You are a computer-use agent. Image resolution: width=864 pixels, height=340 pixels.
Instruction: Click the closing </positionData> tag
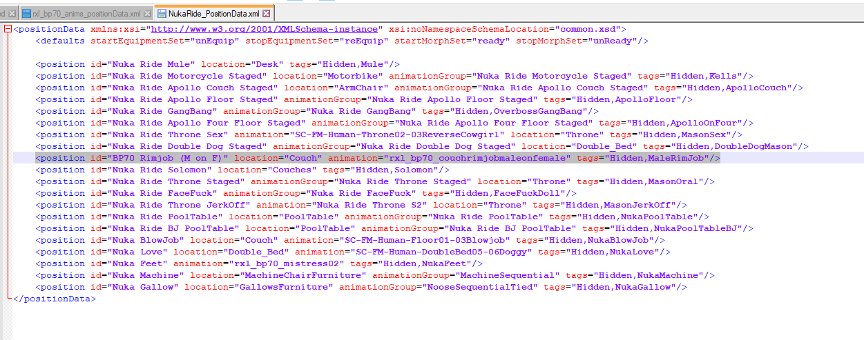pyautogui.click(x=55, y=299)
